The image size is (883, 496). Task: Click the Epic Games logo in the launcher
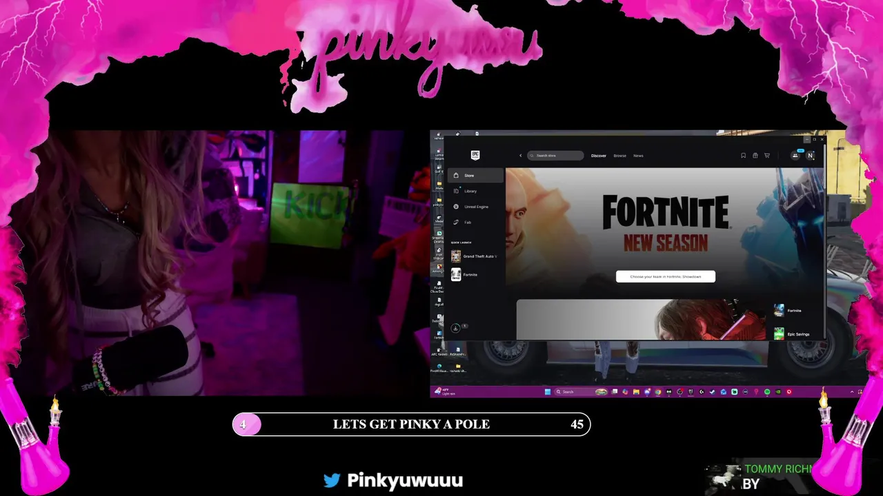[475, 155]
